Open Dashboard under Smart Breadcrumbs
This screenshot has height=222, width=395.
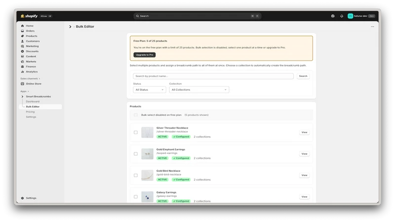click(33, 102)
